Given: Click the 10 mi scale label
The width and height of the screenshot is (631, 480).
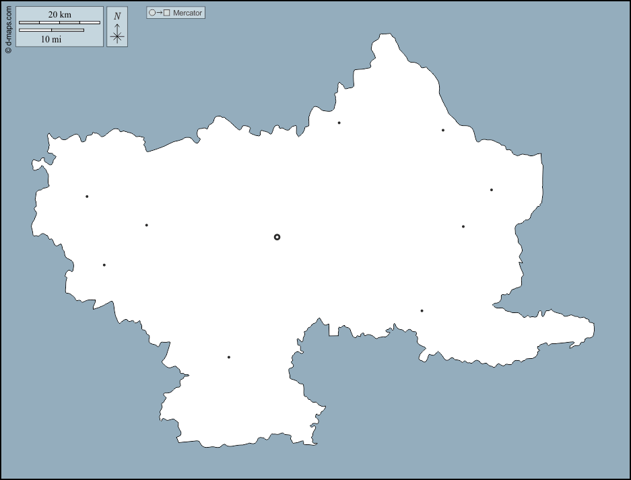Looking at the screenshot, I should pyautogui.click(x=51, y=39).
